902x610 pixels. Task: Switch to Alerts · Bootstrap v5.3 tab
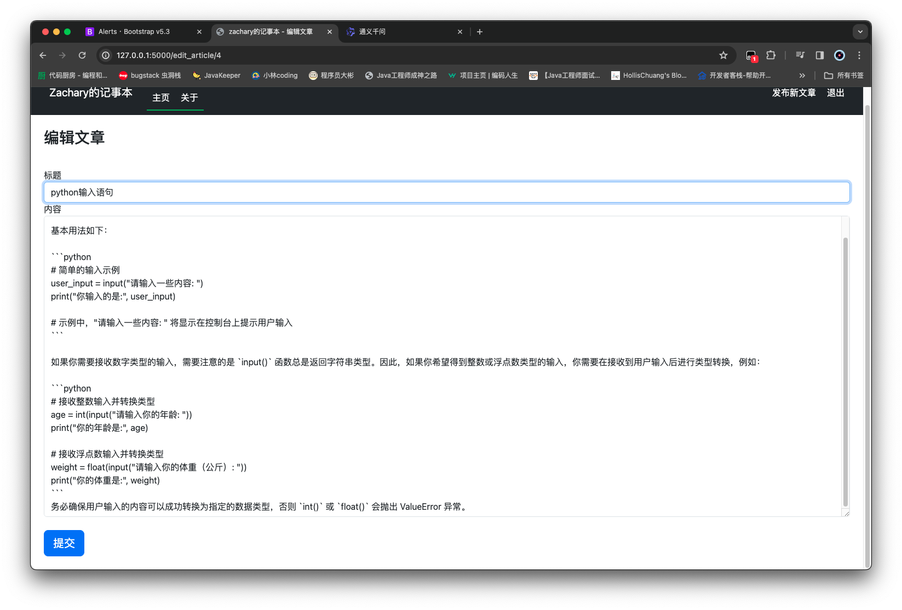click(x=134, y=32)
